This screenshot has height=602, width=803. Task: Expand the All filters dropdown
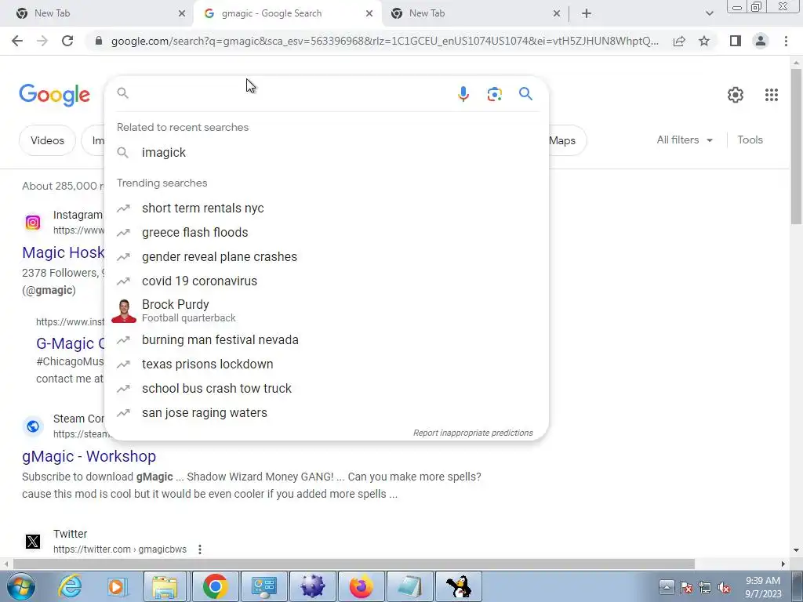pos(685,140)
